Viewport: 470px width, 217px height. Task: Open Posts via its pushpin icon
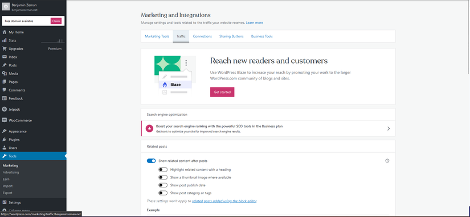pyautogui.click(x=4, y=65)
